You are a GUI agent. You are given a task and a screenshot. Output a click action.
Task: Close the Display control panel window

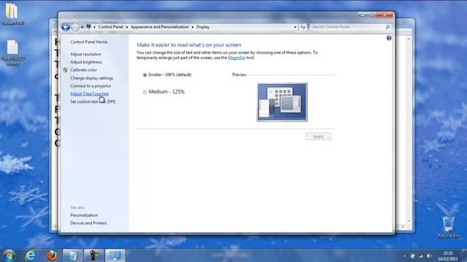(x=385, y=15)
